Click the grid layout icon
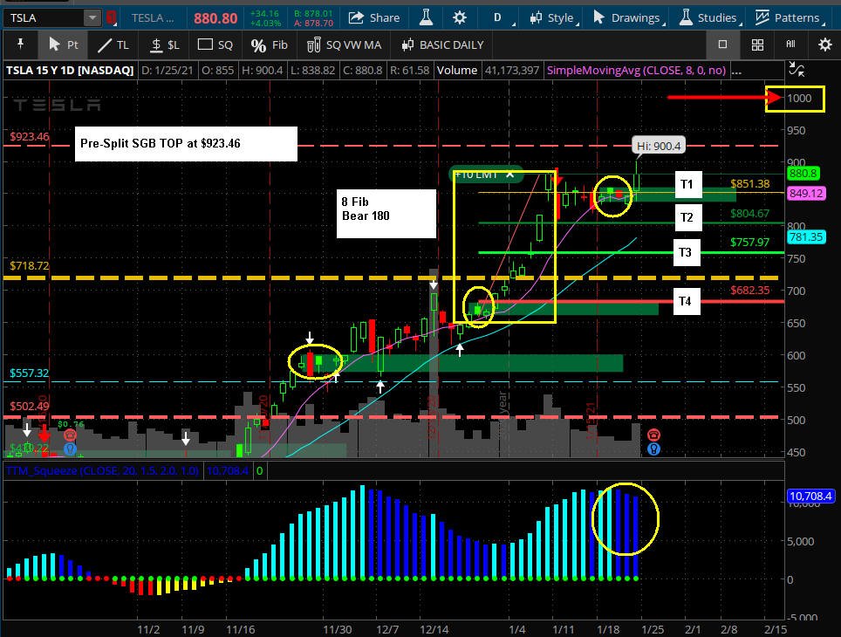 pyautogui.click(x=757, y=45)
